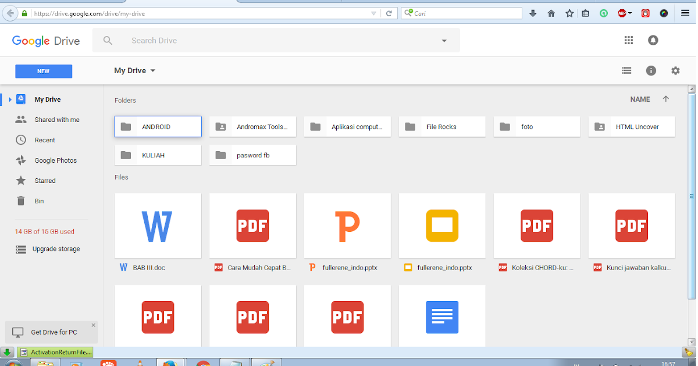Screen dimensions: 698x366
Task: Open the Google apps grid
Action: [x=628, y=40]
